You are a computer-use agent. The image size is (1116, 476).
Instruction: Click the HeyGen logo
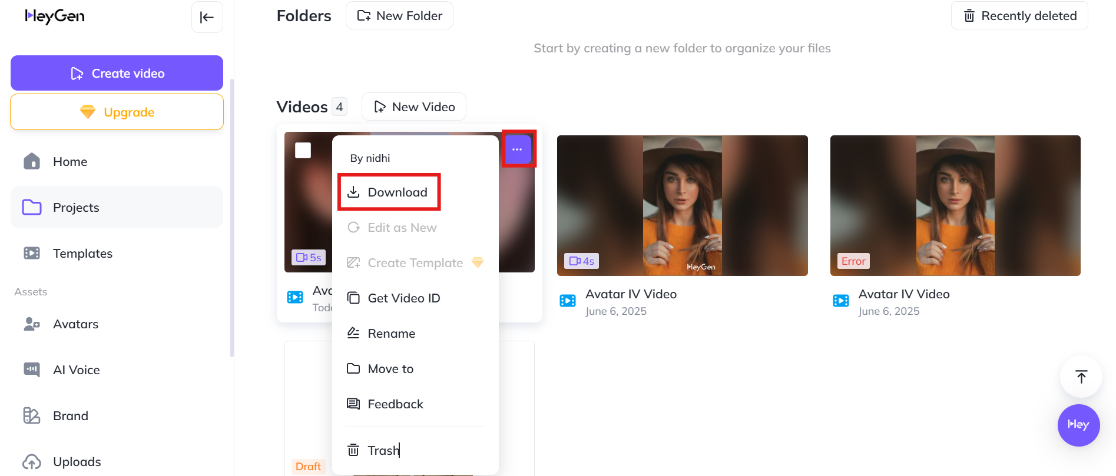point(55,16)
